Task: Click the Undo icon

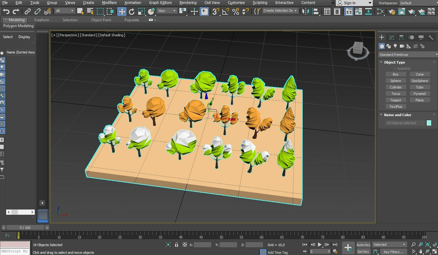Action: (6, 11)
